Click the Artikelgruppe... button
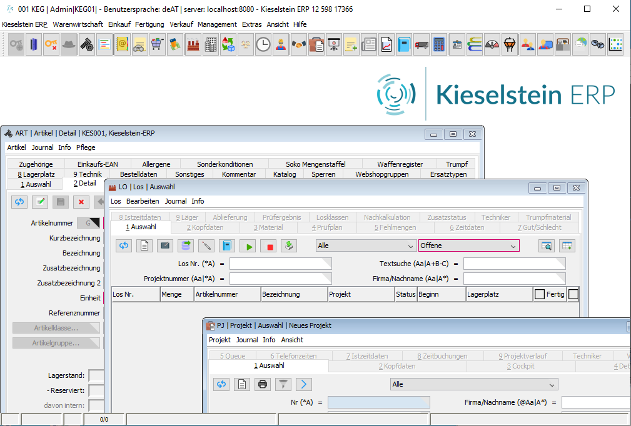 [x=56, y=343]
